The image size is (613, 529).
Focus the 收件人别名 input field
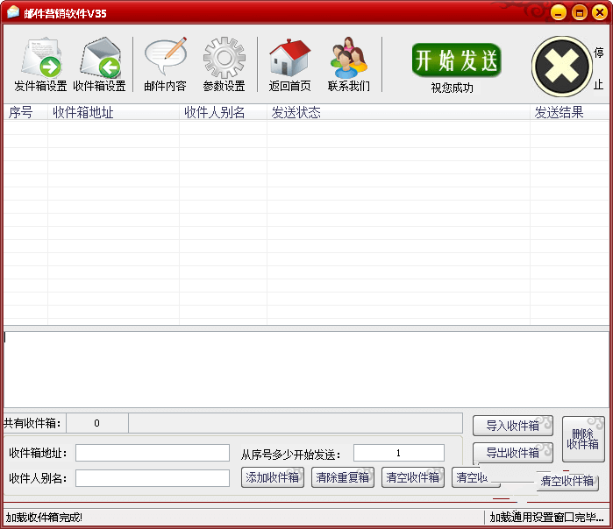(153, 478)
